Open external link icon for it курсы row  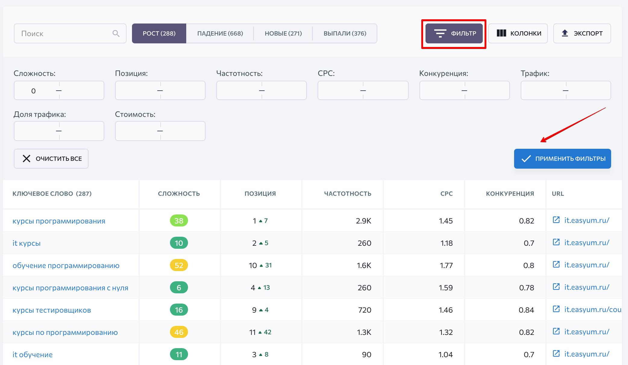click(x=556, y=242)
